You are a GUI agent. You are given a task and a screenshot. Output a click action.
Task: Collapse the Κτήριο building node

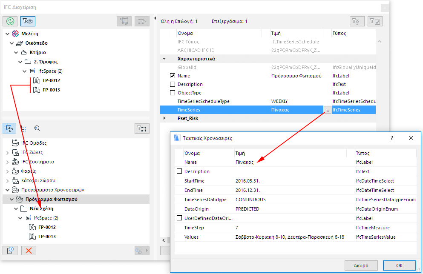click(16, 52)
